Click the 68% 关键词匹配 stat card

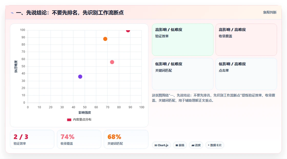pyautogui.click(x=126, y=139)
